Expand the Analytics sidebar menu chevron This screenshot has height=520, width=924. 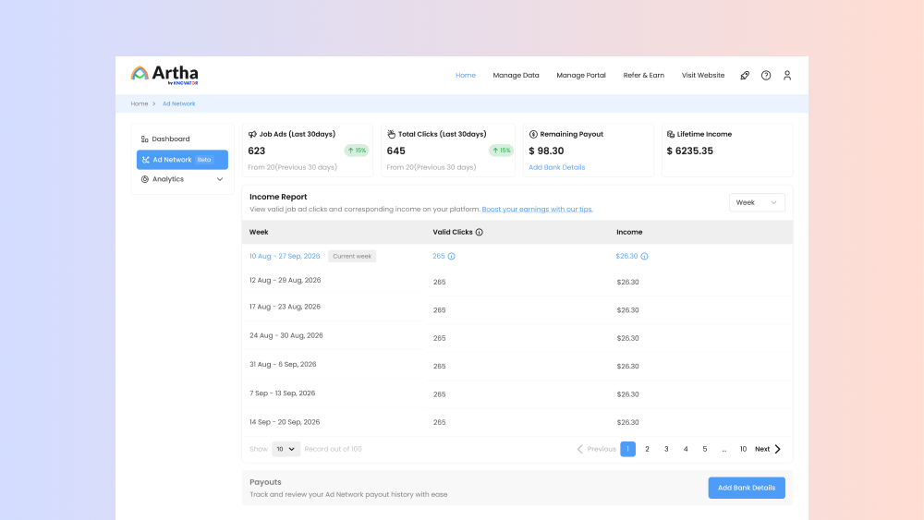click(x=220, y=179)
